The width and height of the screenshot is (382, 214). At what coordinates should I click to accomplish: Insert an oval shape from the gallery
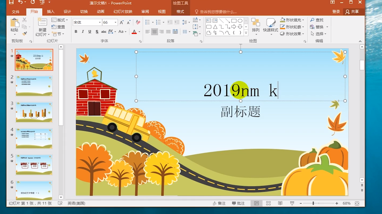(240, 20)
